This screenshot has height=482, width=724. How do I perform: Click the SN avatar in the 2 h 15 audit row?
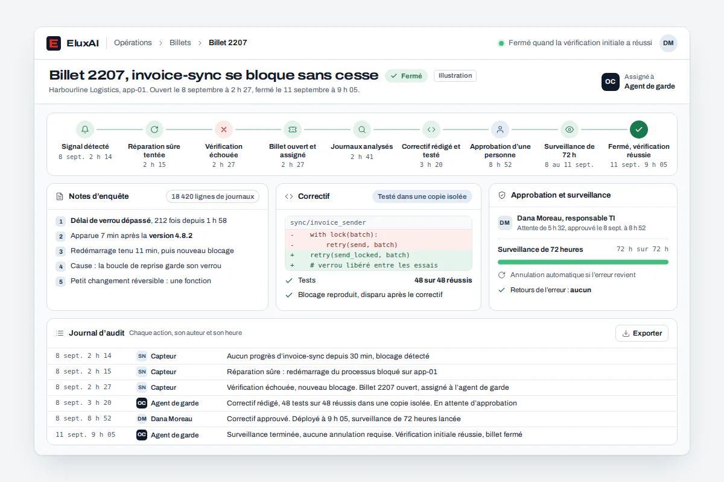pos(142,372)
